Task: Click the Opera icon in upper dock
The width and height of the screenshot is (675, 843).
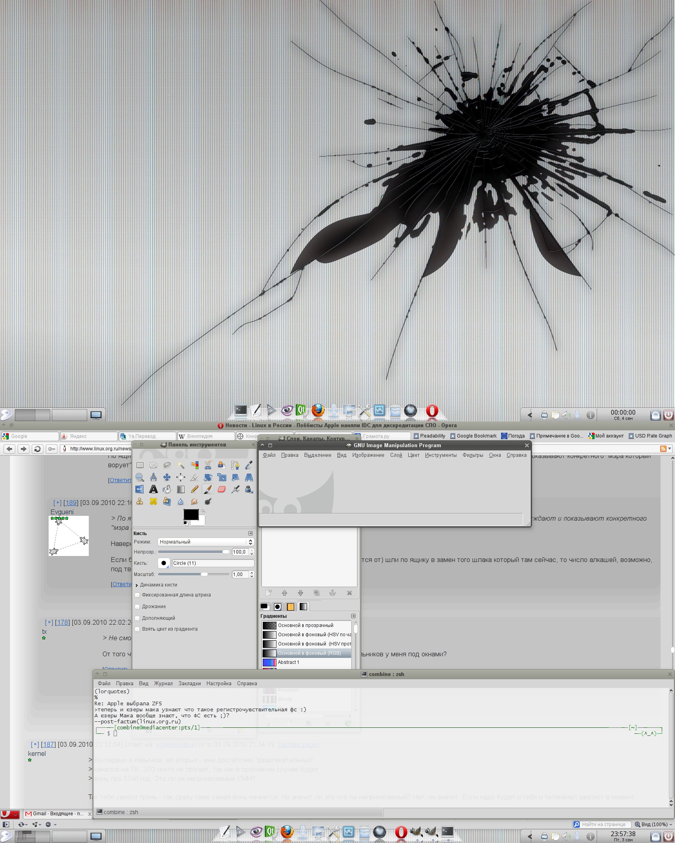Action: tap(432, 410)
